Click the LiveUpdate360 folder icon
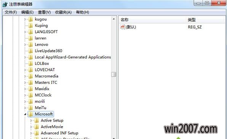This screenshot has height=139, width=227. [30, 51]
